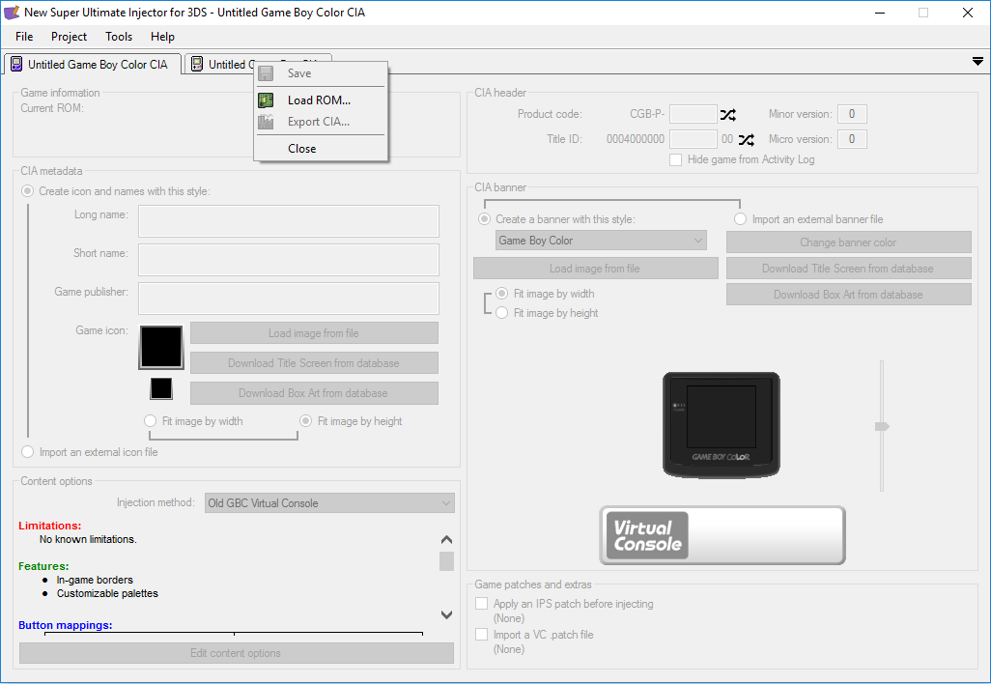Click the Export CIA factory icon

click(266, 122)
